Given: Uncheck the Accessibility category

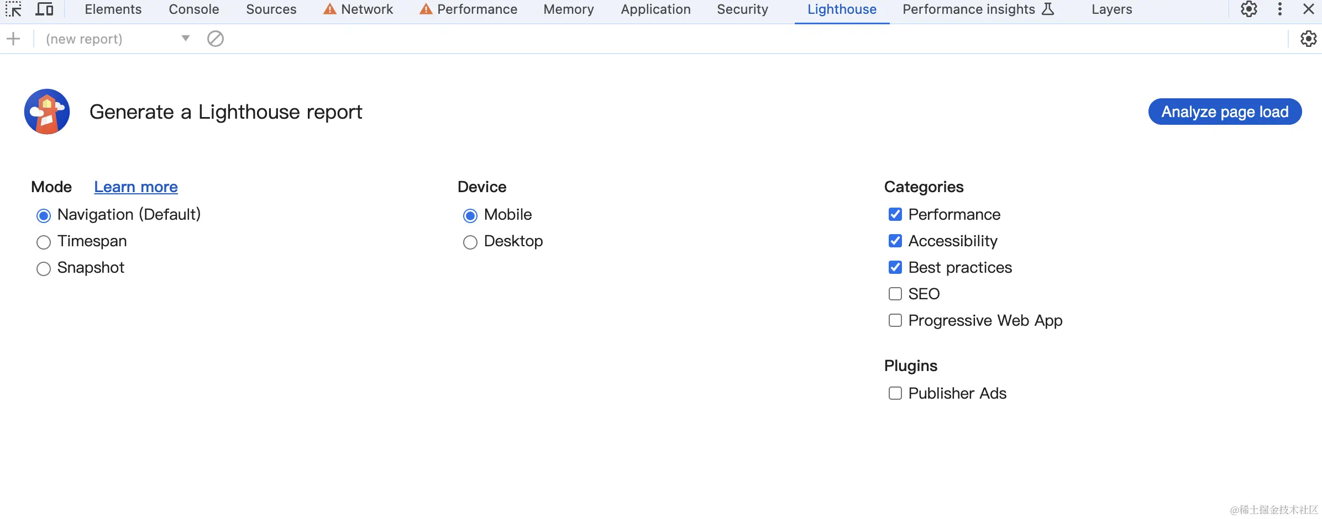Looking at the screenshot, I should click(895, 241).
